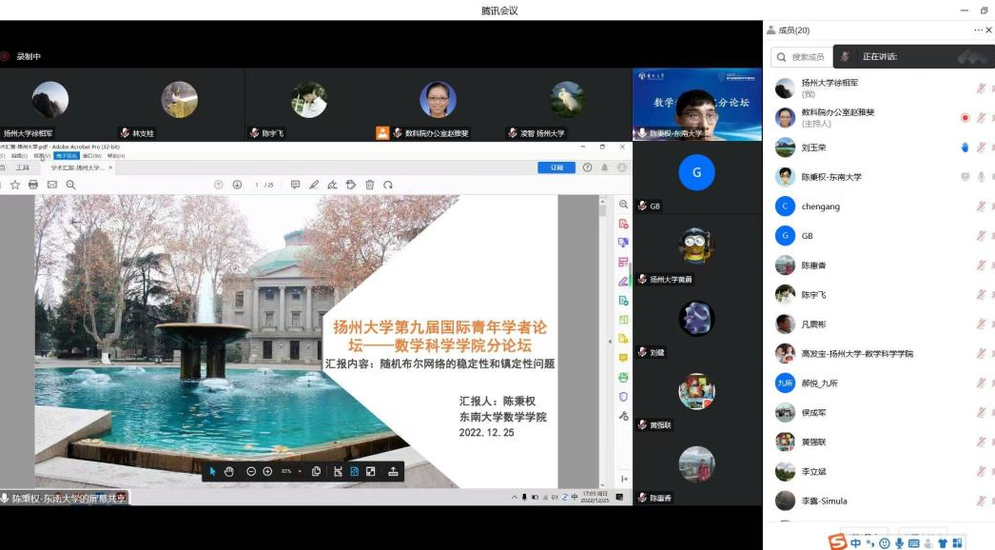Toggle microphone for chengang in the member list
The width and height of the screenshot is (995, 550).
[981, 206]
